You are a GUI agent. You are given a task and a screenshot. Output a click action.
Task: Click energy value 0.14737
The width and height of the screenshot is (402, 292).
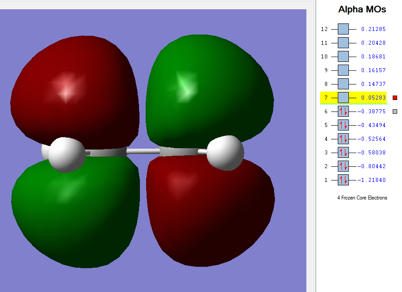point(373,84)
